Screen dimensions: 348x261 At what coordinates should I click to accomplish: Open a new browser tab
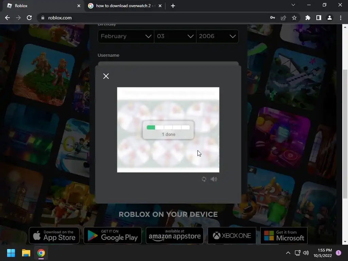173,6
